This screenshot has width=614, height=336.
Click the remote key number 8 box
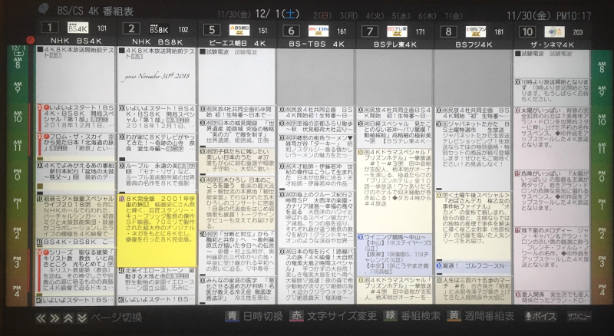(448, 31)
